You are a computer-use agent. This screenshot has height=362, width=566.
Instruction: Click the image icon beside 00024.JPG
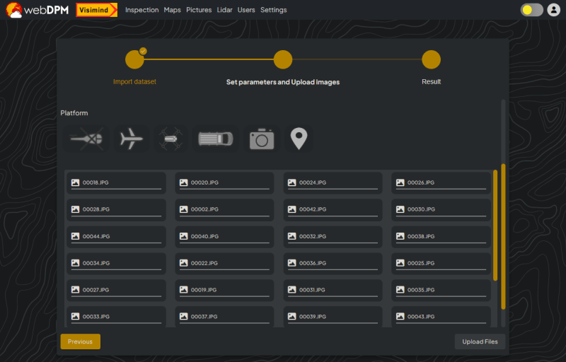(291, 182)
